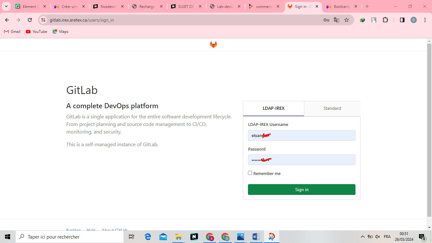Screen dimensions: 432x243
Task: Switch to the Standard sign-in tab
Action: click(332, 108)
